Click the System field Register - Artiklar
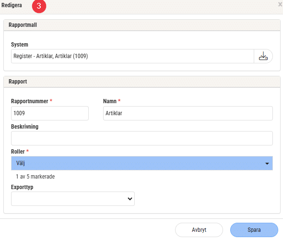Viewport: 283px width, 240px height. pyautogui.click(x=132, y=56)
